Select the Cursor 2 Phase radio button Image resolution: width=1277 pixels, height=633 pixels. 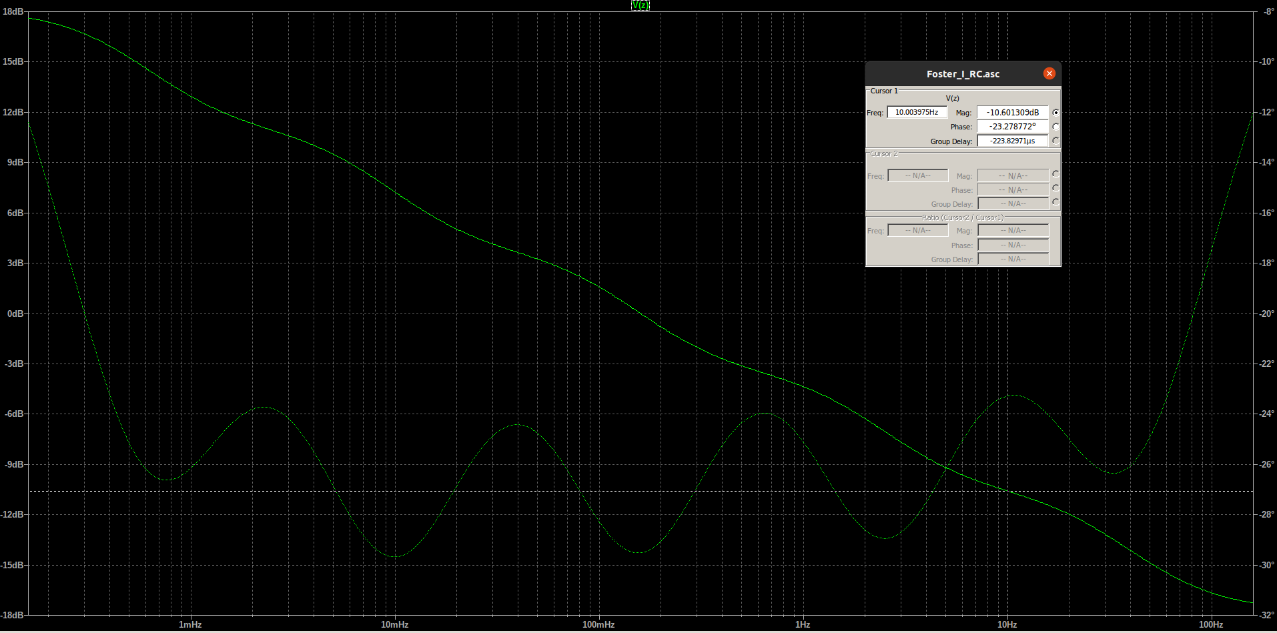(x=1055, y=188)
